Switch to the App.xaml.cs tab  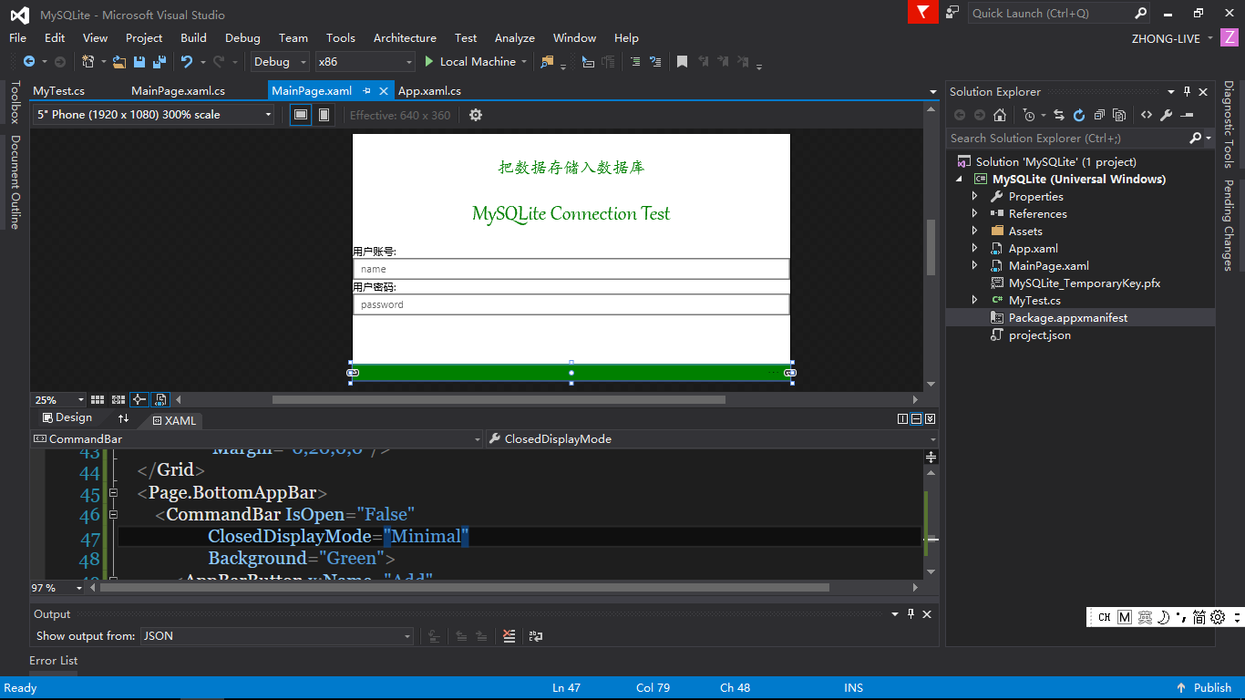click(x=429, y=91)
